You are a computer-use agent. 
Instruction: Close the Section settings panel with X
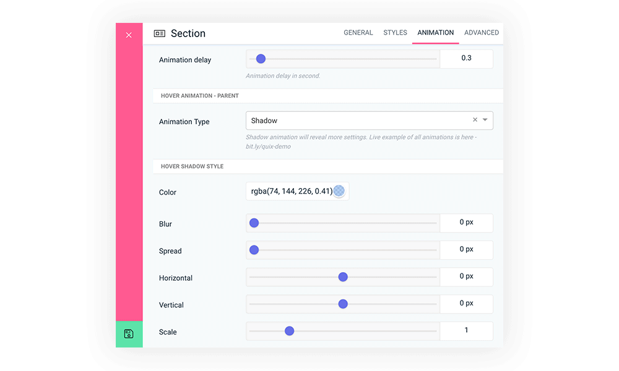point(129,35)
